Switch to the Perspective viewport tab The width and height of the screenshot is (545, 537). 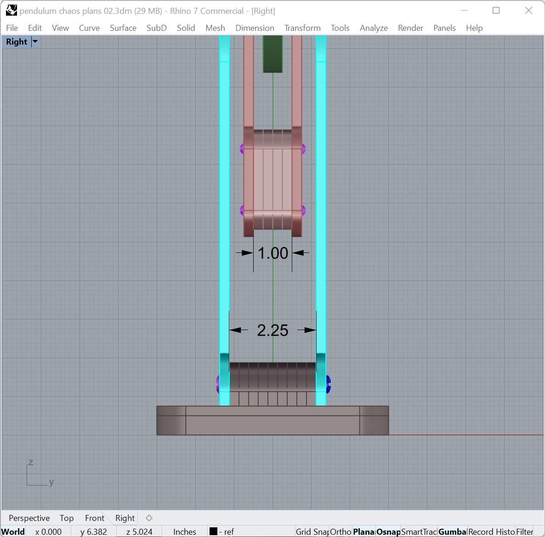coord(29,518)
